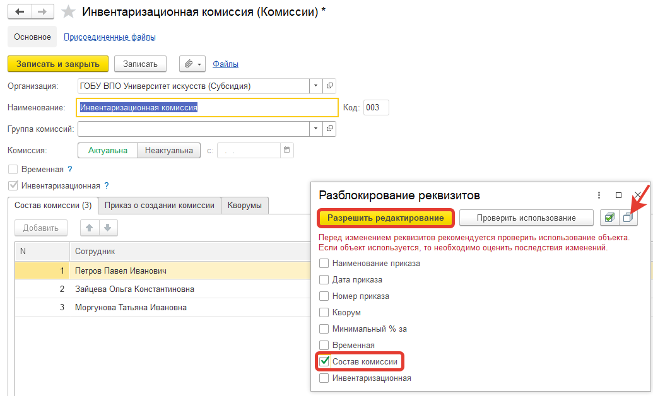Open the Группа комиссий selection form icon
The image size is (653, 396).
[329, 129]
